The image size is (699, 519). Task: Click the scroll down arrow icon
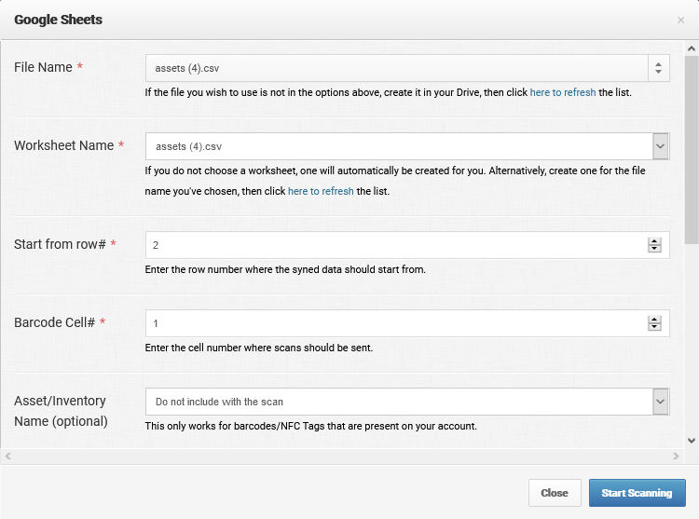pos(692,441)
